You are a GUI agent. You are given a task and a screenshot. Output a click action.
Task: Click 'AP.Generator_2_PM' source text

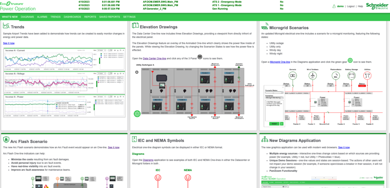pos(155,9)
